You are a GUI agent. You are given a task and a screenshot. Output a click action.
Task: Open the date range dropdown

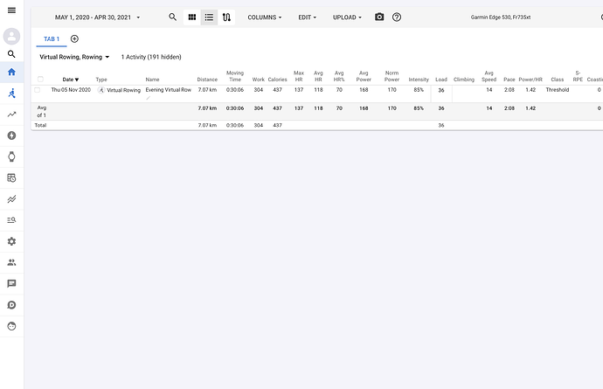pyautogui.click(x=97, y=17)
